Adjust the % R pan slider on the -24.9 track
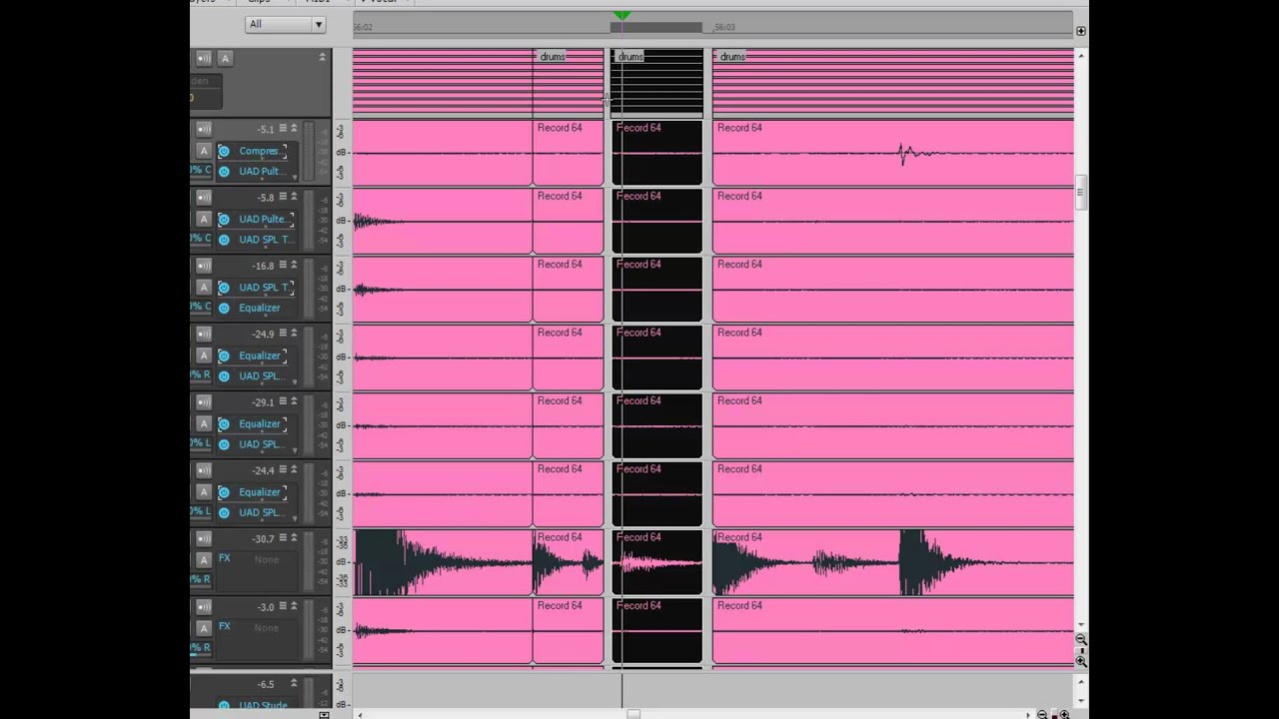Viewport: 1279px width, 719px height. [x=201, y=375]
